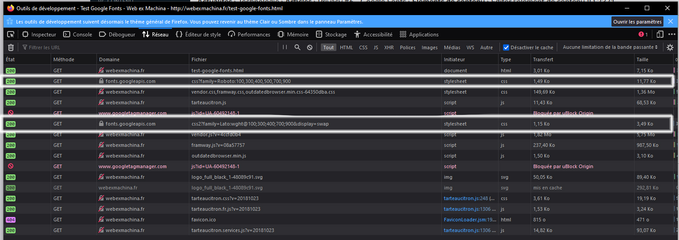Sort by Type column header
Image resolution: width=679 pixels, height=240 pixels.
[515, 59]
